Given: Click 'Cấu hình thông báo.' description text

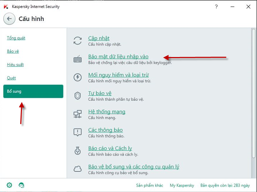Looking at the screenshot, I should 106,136.
